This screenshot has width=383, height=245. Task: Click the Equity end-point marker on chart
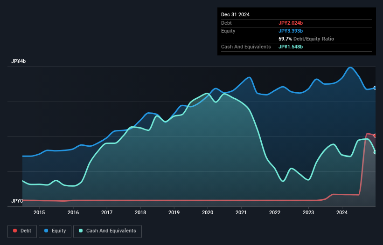(375, 88)
